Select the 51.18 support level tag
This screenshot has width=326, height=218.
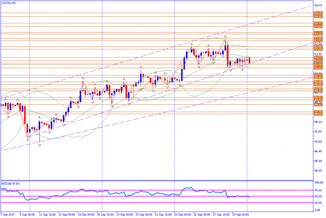[318, 68]
